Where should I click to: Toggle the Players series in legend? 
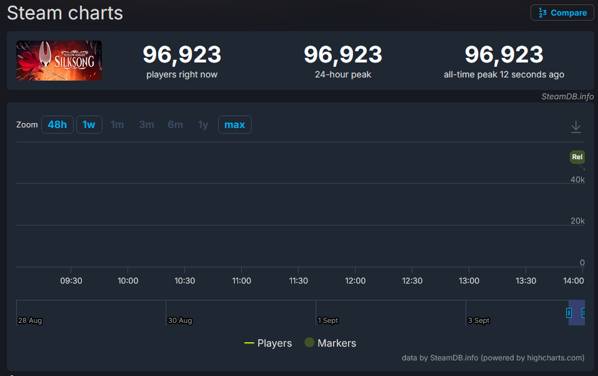point(268,343)
